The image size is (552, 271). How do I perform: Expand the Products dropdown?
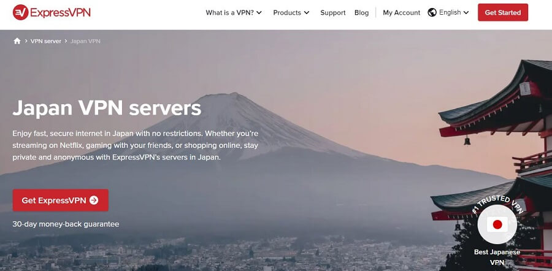click(291, 13)
